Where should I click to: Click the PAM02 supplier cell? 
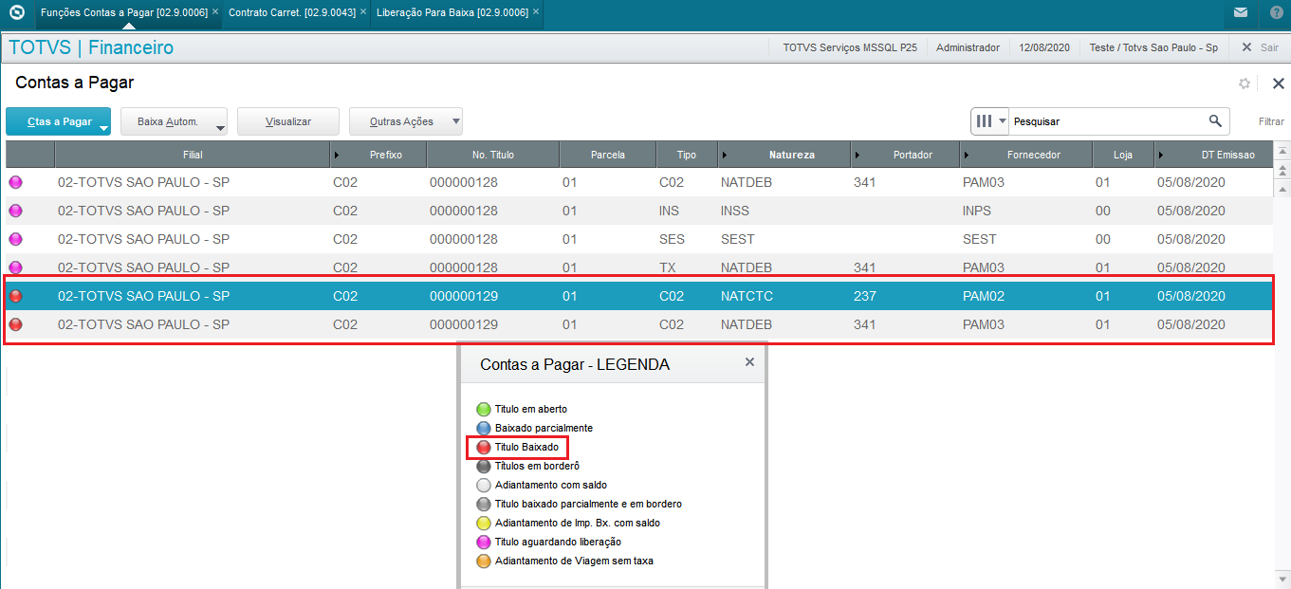click(x=983, y=296)
